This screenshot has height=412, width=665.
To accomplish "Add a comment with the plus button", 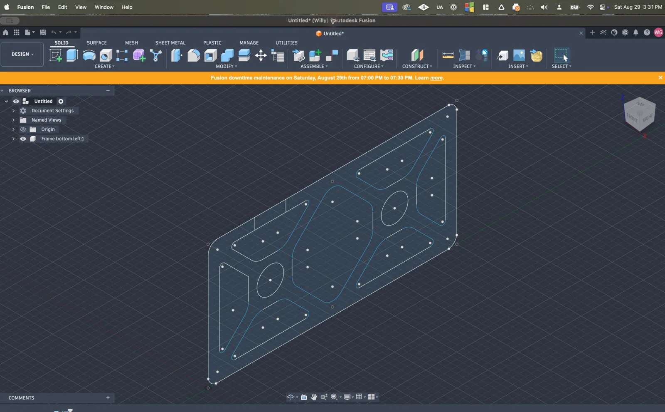I will 108,398.
